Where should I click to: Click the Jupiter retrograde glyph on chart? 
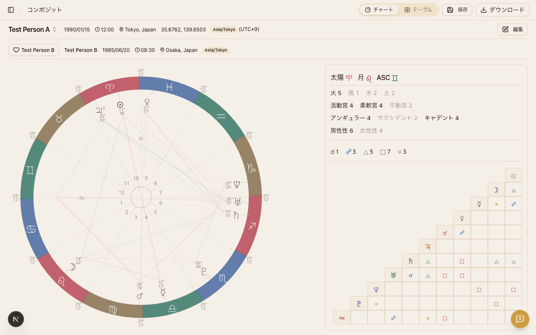pos(99,111)
